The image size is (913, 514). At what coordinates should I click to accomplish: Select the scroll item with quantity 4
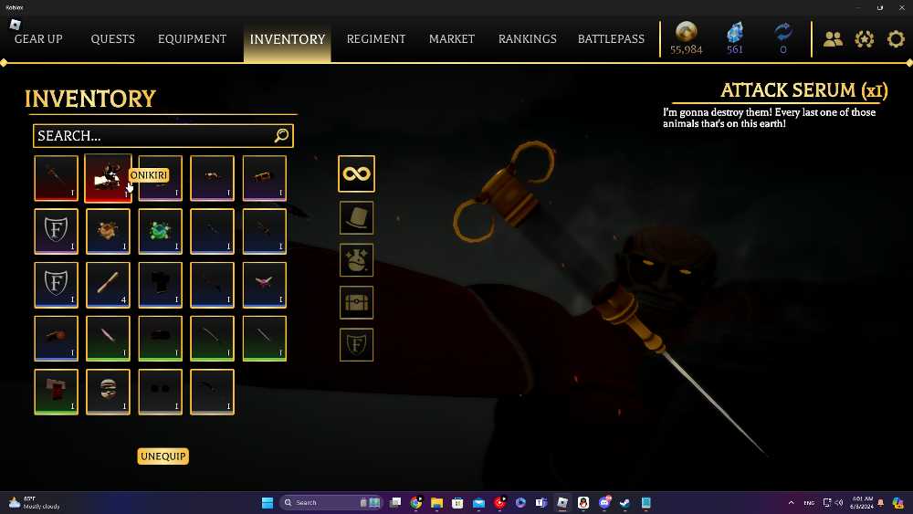[108, 285]
